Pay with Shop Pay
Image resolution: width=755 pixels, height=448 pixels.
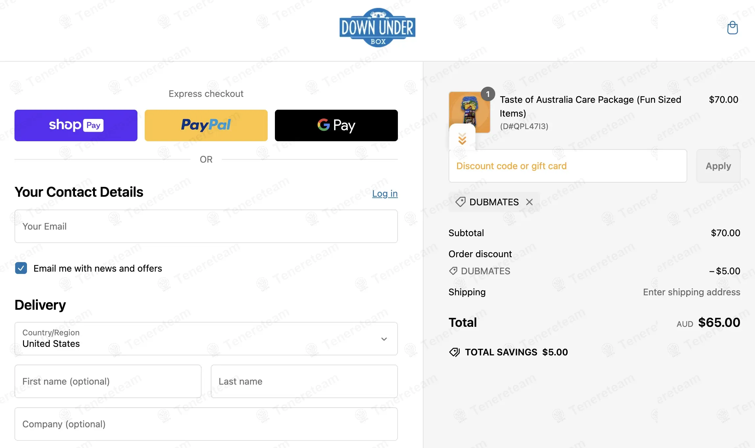76,125
